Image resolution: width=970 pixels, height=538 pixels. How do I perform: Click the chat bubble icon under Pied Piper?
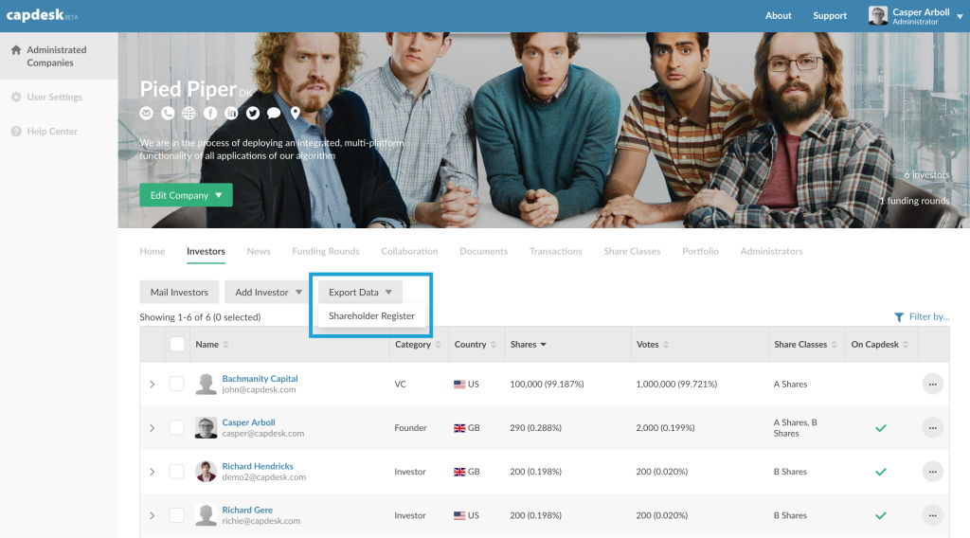[274, 113]
